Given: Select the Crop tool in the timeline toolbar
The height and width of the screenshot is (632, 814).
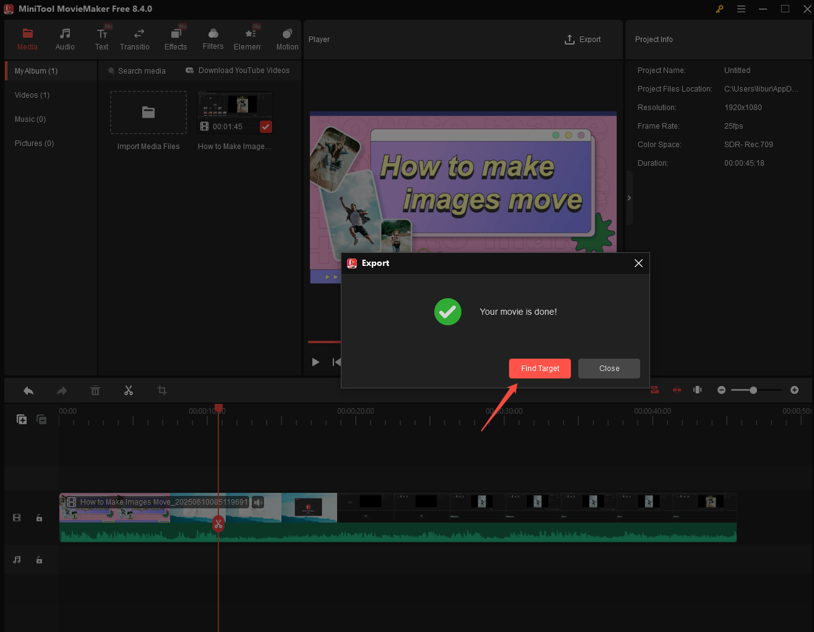Looking at the screenshot, I should tap(161, 390).
